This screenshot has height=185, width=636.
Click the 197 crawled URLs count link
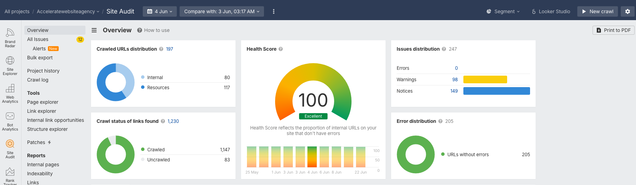[x=170, y=49]
